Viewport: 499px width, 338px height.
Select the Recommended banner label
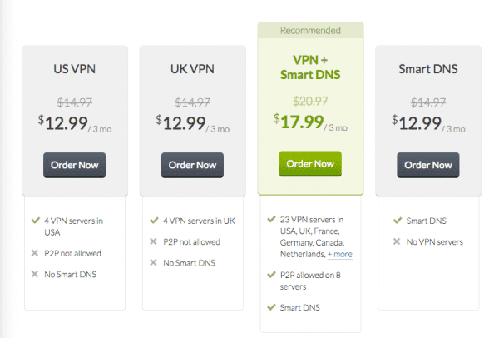(310, 31)
